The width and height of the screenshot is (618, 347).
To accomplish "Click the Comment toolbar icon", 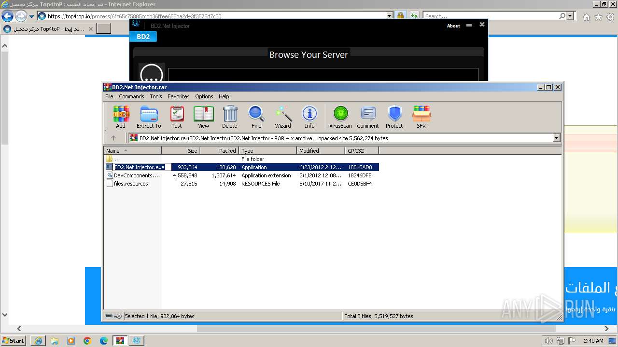I will point(368,117).
